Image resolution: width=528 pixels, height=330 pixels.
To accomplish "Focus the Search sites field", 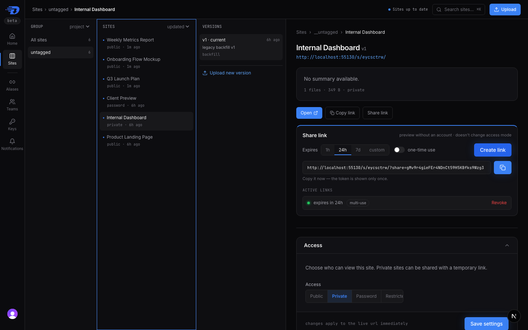I will 459,10.
